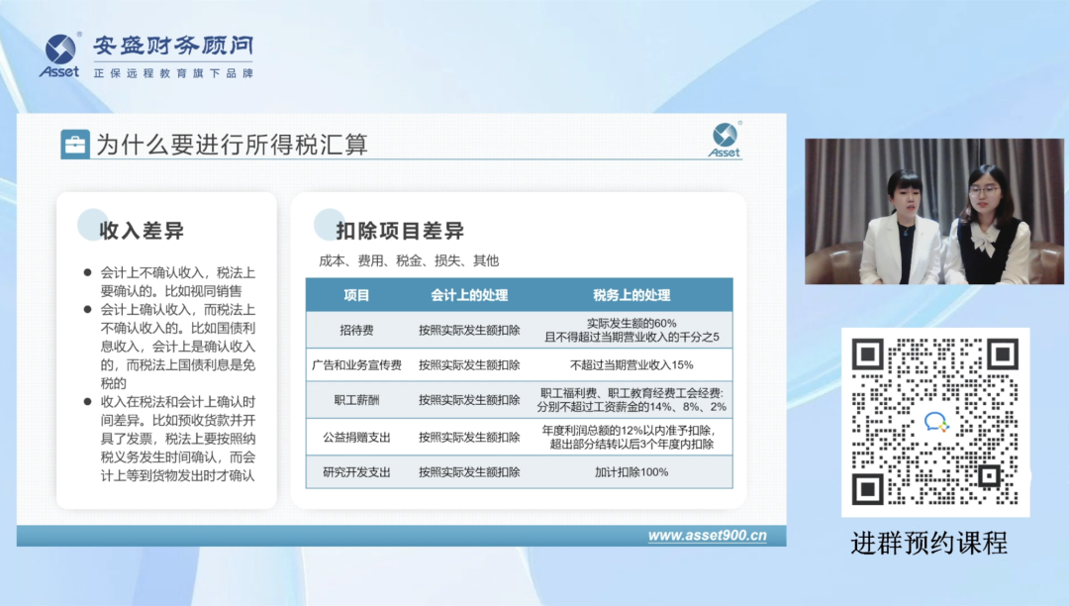Click the Asset logo at slide's top-right
This screenshot has width=1069, height=606.
(x=725, y=141)
